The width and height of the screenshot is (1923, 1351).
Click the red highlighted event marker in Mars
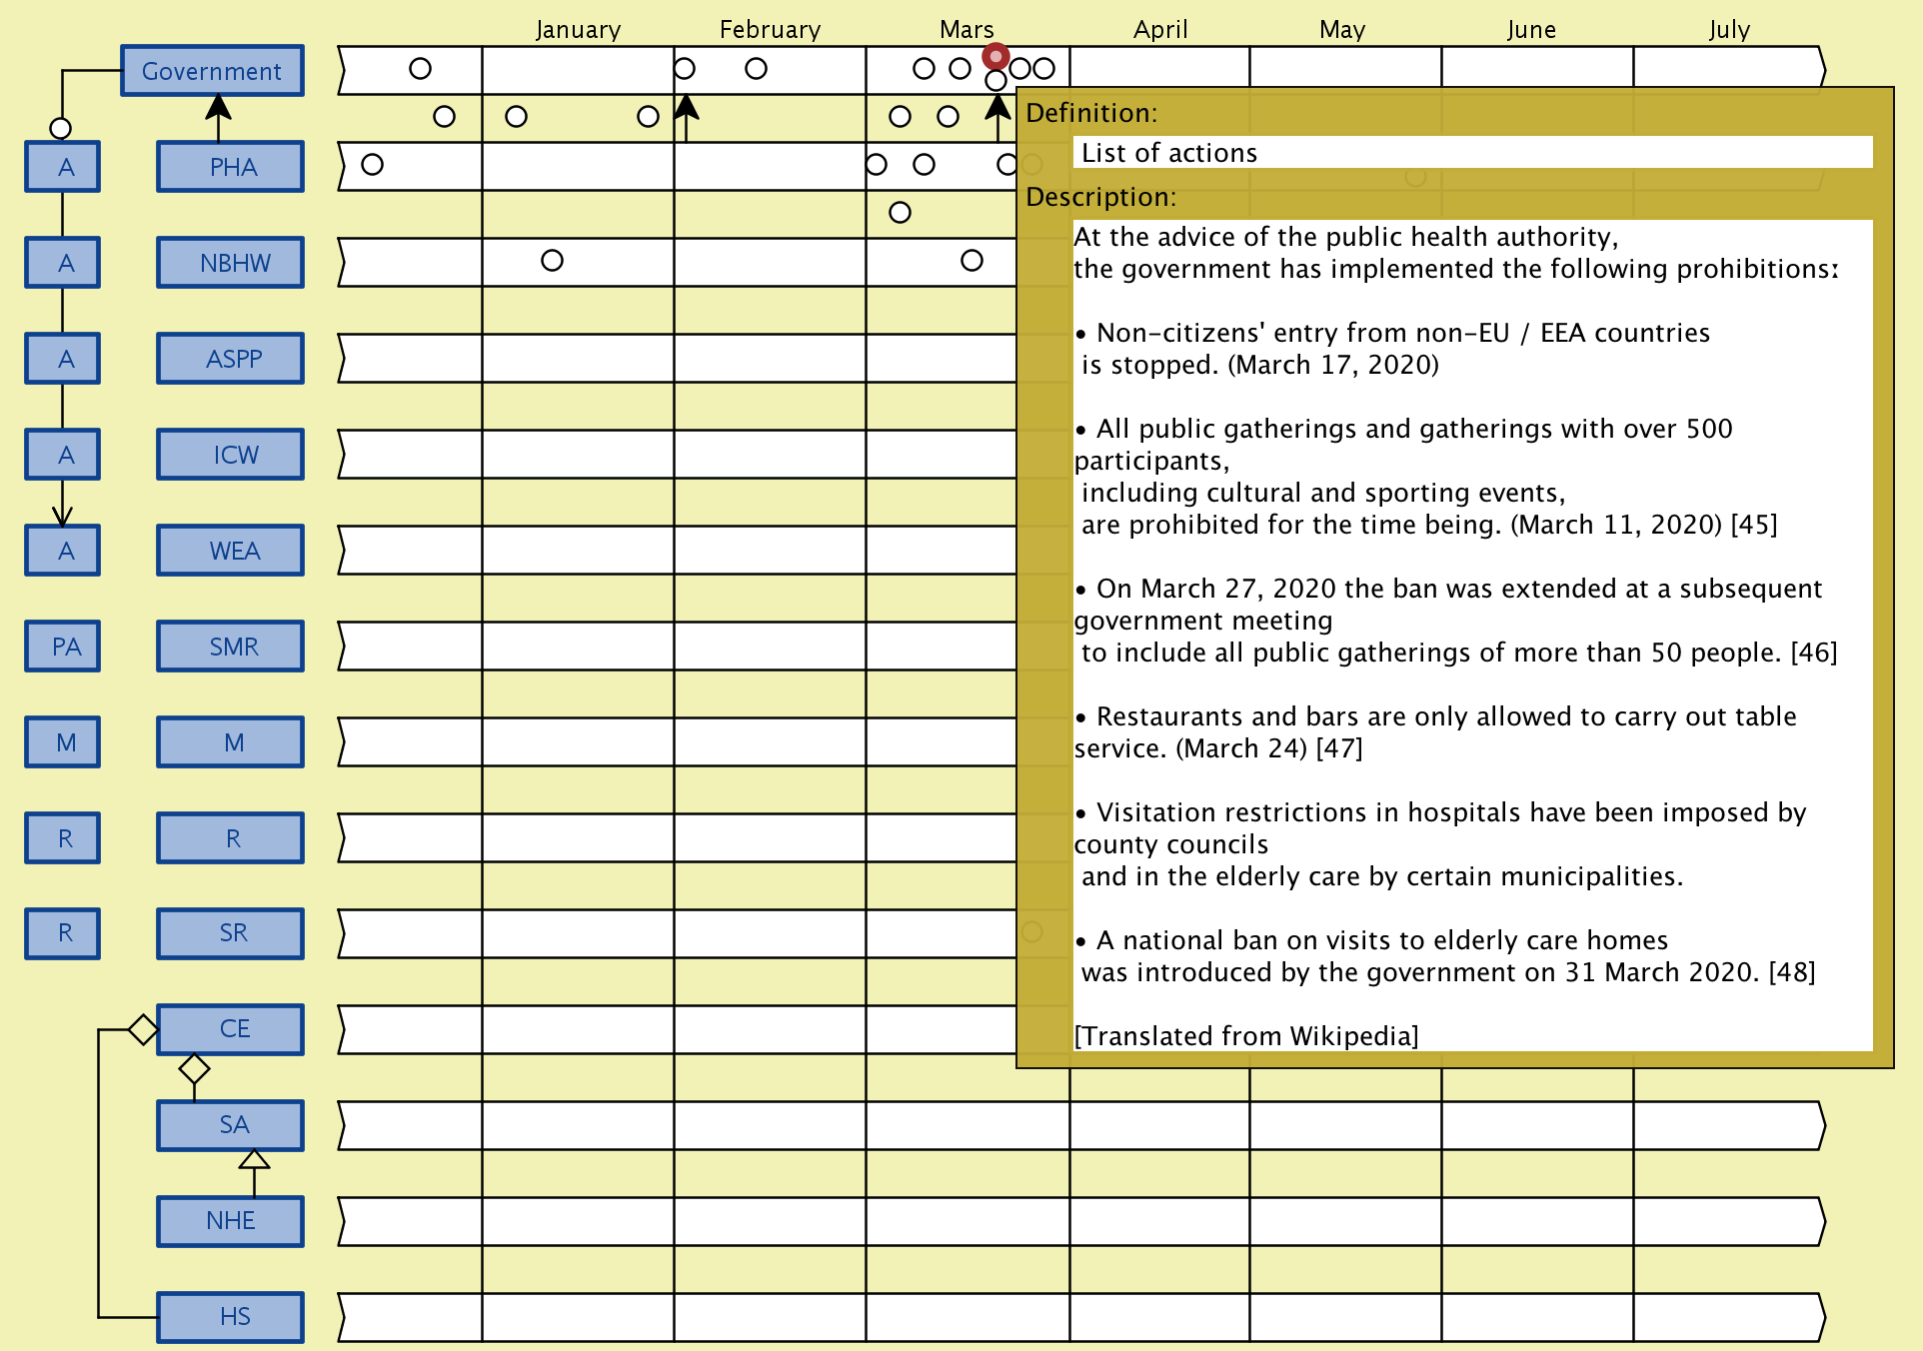(x=995, y=56)
